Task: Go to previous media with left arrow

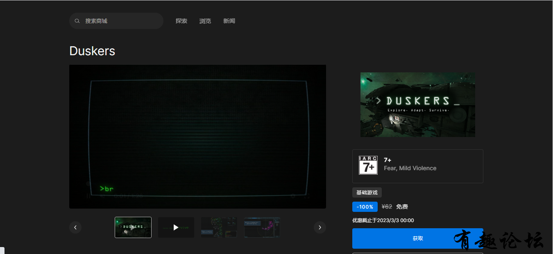Action: click(75, 227)
